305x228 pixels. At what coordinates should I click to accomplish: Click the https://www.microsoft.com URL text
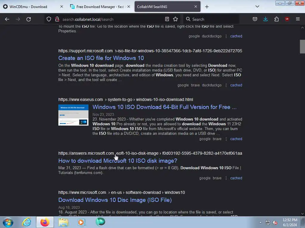click(x=82, y=192)
